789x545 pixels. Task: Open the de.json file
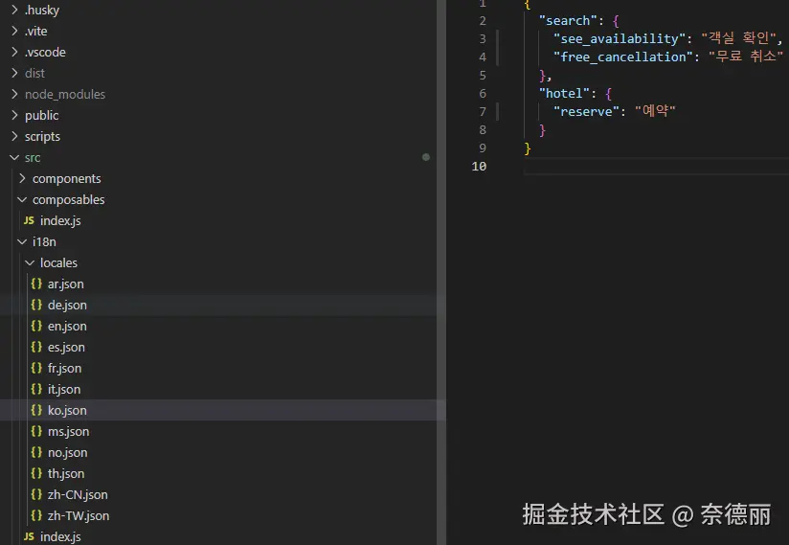click(x=67, y=305)
